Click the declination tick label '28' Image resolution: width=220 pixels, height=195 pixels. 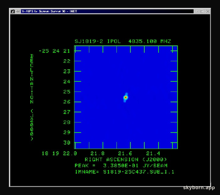tap(67, 122)
